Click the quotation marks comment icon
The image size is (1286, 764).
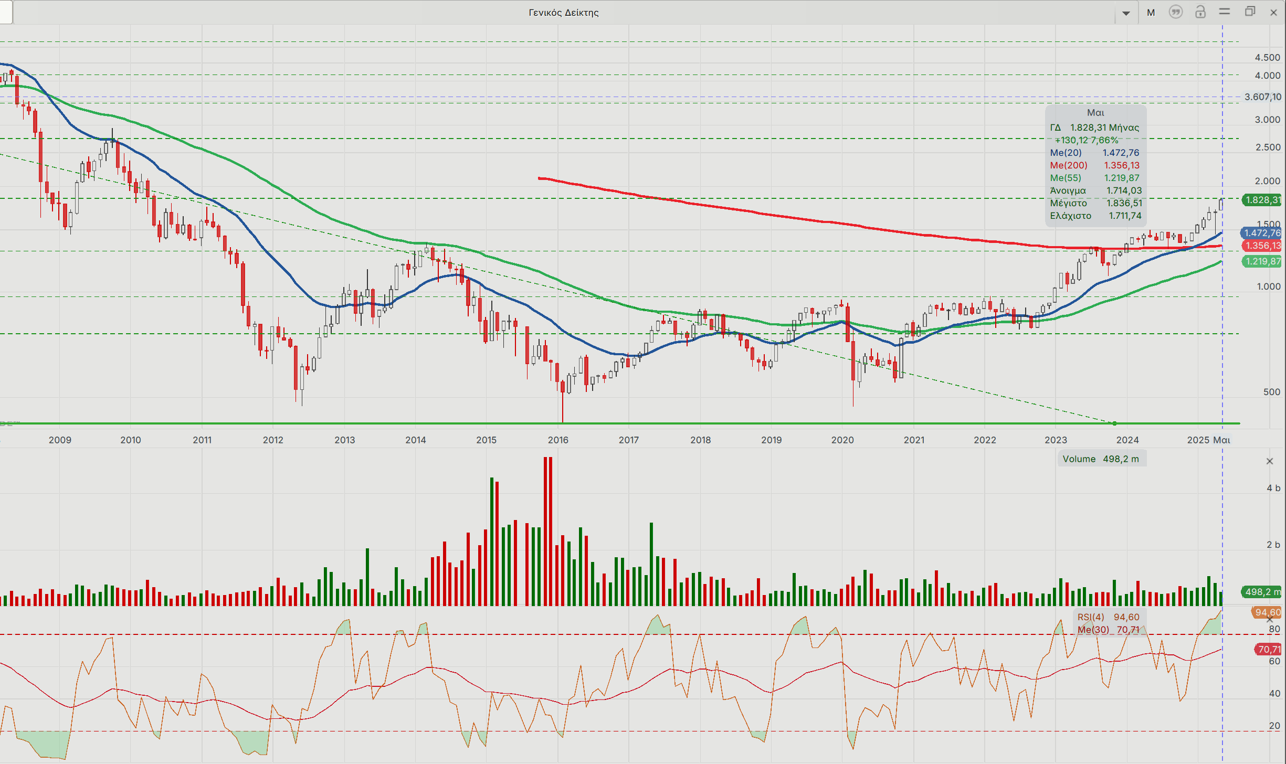[x=1175, y=12]
